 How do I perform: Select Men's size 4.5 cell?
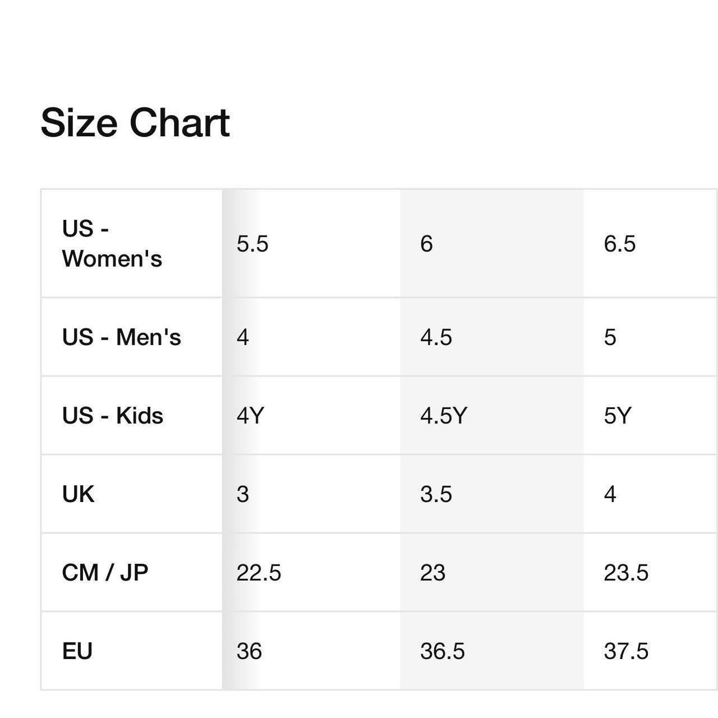point(492,337)
